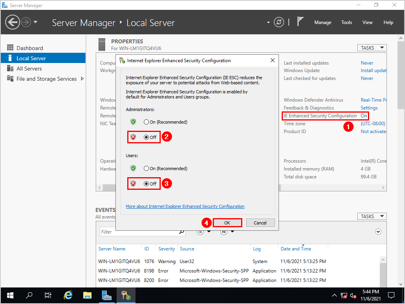The height and width of the screenshot is (304, 405).
Task: Click main window vertical scrollbar up arrow
Action: tap(401, 38)
